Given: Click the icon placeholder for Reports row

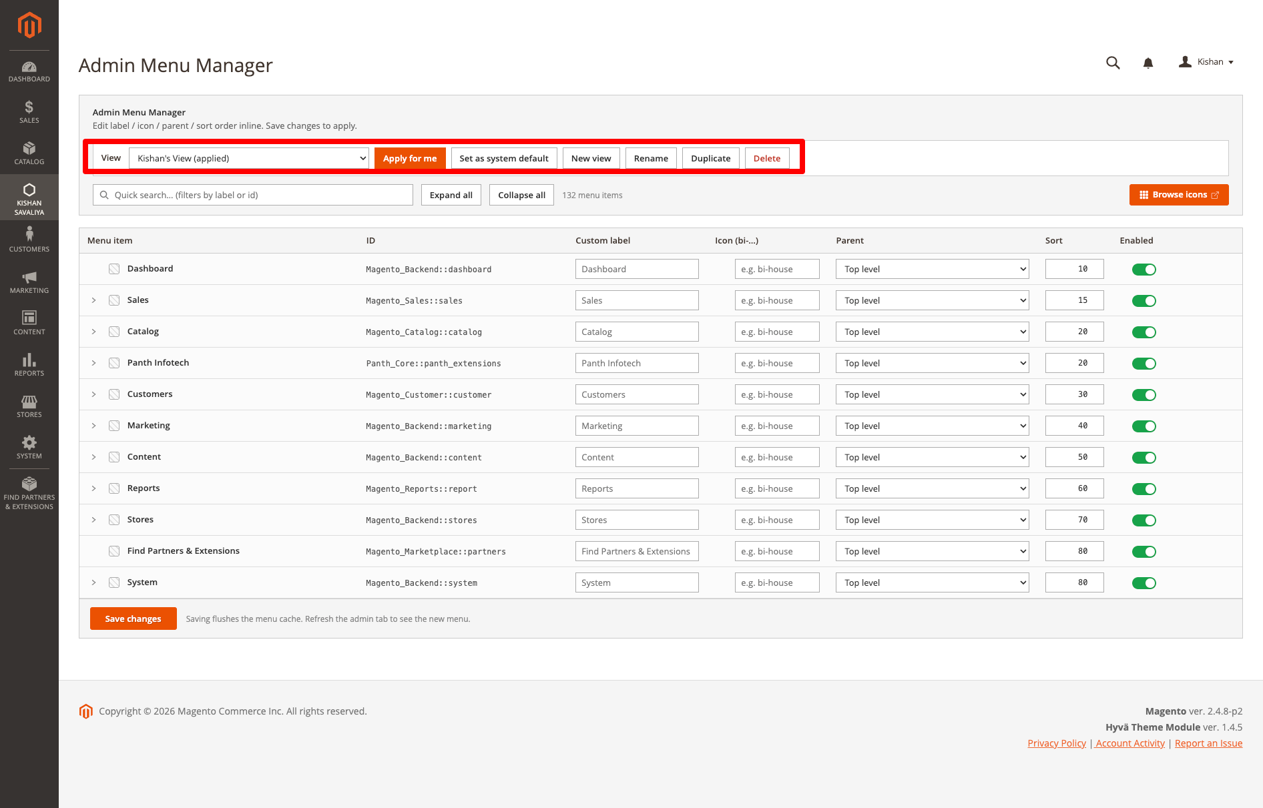Looking at the screenshot, I should click(114, 488).
